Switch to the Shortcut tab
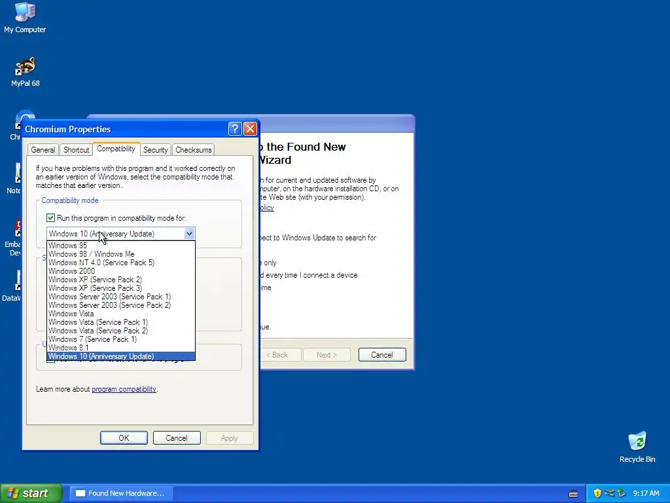Image resolution: width=670 pixels, height=503 pixels. click(x=76, y=150)
